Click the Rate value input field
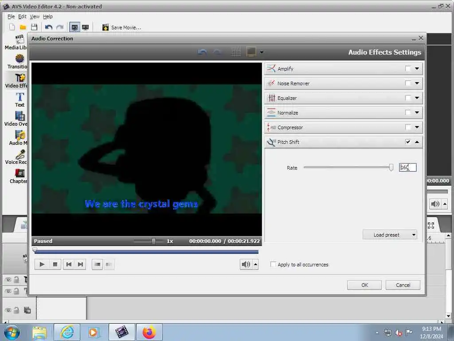The width and height of the screenshot is (454, 341). coord(408,167)
